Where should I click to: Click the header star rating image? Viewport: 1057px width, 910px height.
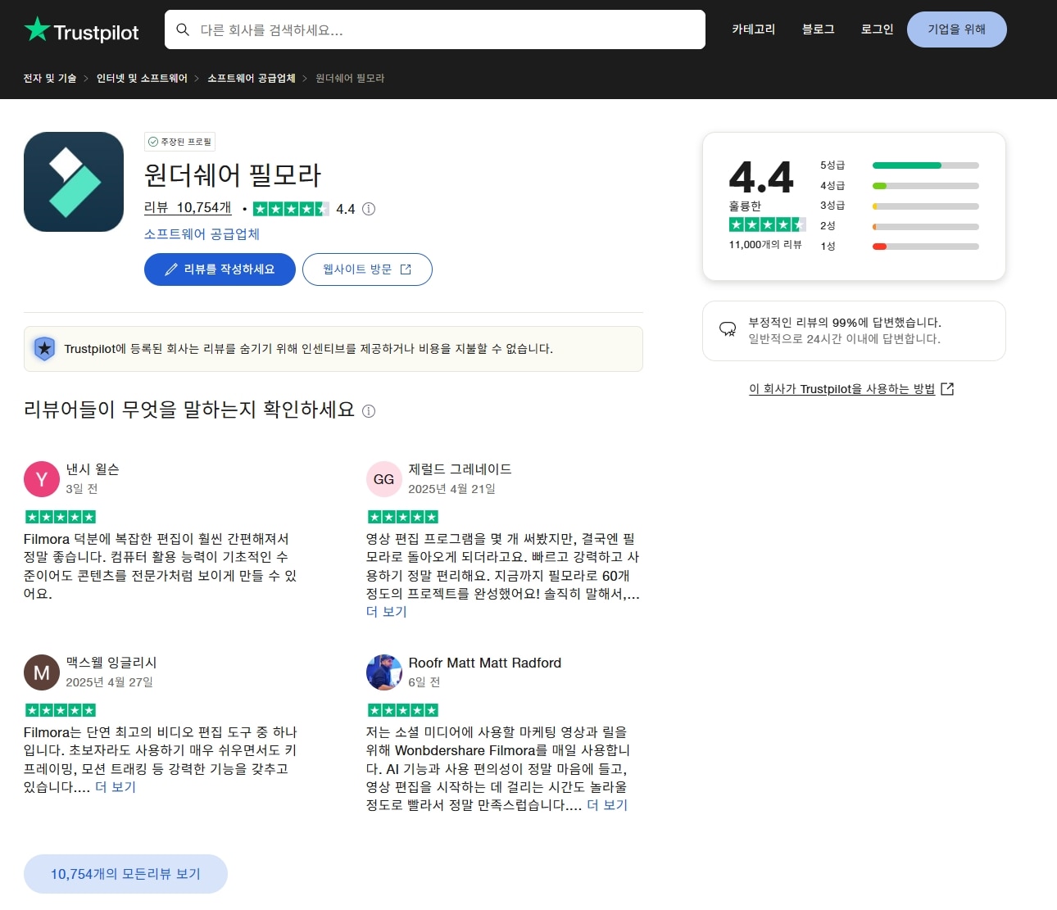(291, 209)
